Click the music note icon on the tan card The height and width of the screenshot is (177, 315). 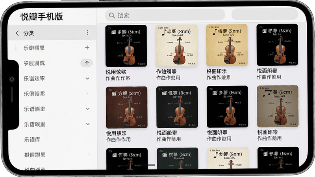[x=215, y=32]
